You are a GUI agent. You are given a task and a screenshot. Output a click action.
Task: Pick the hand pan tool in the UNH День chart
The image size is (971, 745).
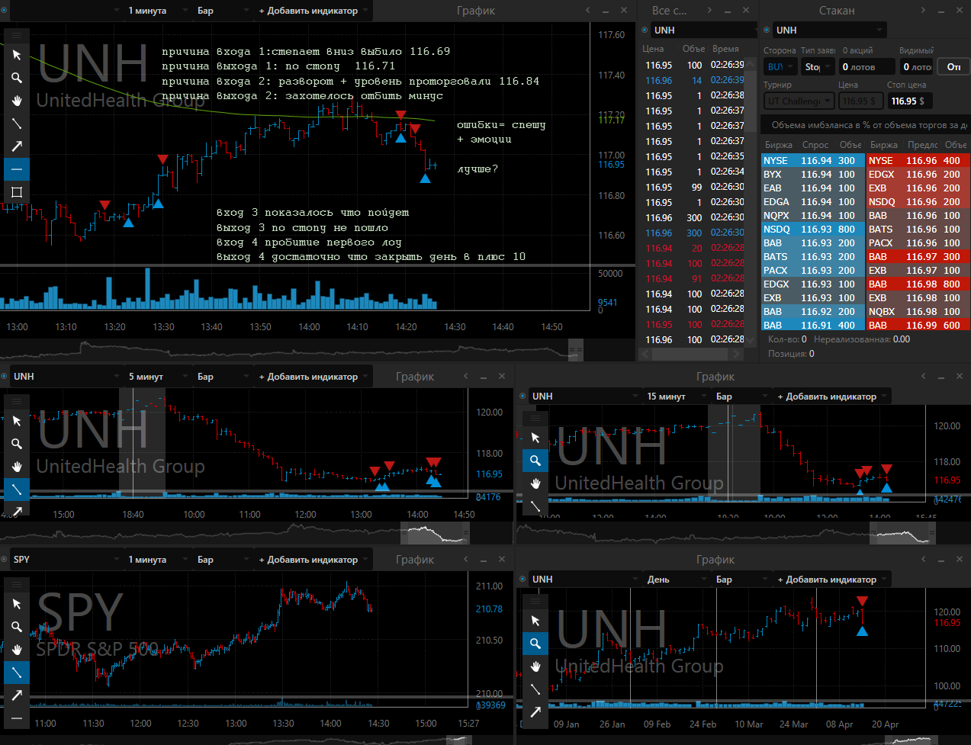[x=535, y=666]
